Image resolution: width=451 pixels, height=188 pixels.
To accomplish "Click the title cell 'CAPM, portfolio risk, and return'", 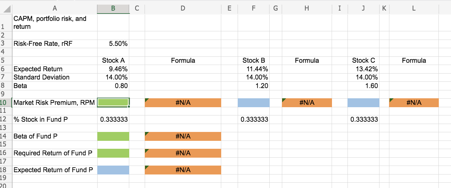I will click(55, 23).
